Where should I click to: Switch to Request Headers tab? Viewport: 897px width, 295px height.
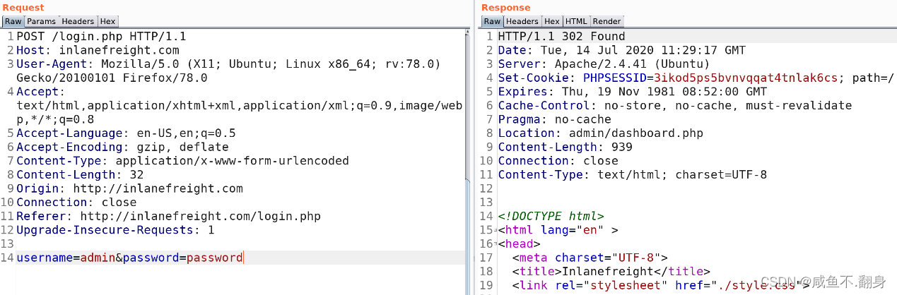(78, 22)
